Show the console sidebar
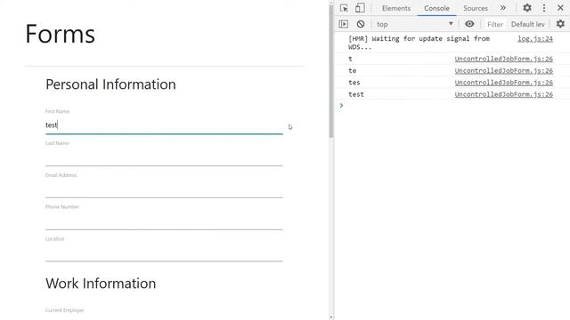Screen dimensions: 570x320 pyautogui.click(x=344, y=24)
